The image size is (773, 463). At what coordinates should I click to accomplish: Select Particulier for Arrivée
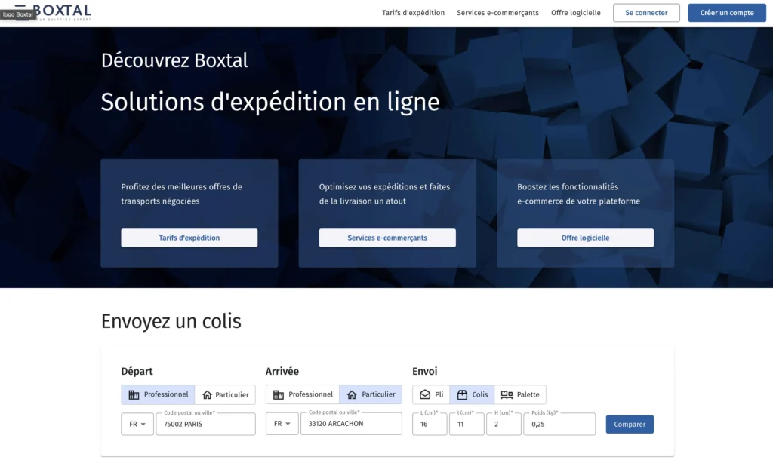[371, 394]
